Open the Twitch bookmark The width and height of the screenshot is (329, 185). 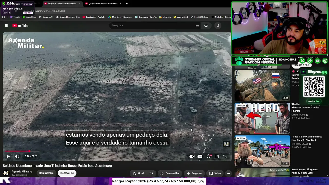(15, 17)
